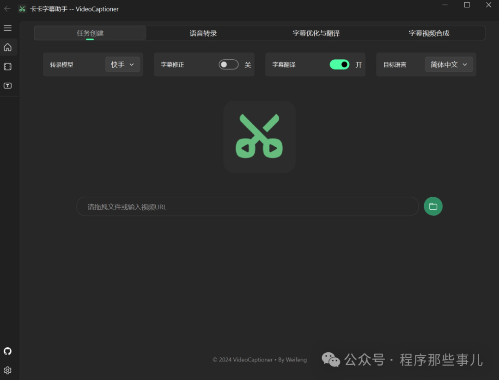Screen dimensions: 499x380
Task: Click the large scissors logo
Action: (x=259, y=137)
